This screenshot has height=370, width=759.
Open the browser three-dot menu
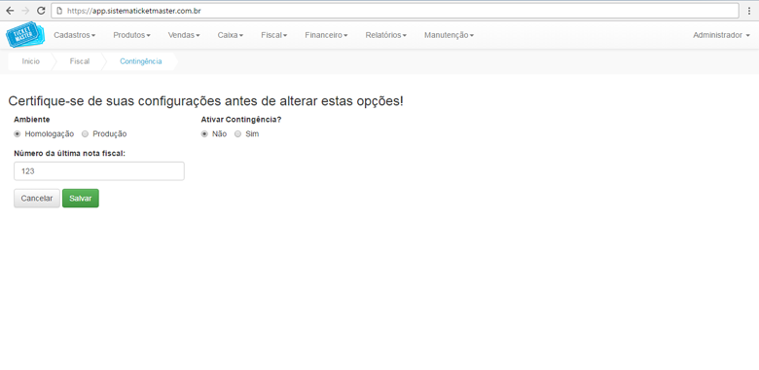[749, 11]
